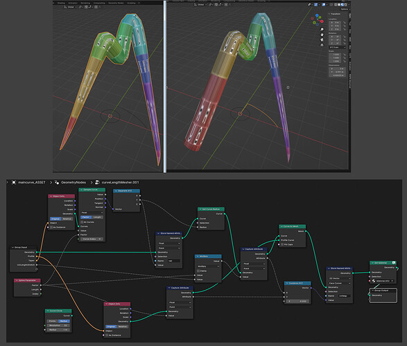Enable Clamp checkbox in Multiply node

coord(198,271)
